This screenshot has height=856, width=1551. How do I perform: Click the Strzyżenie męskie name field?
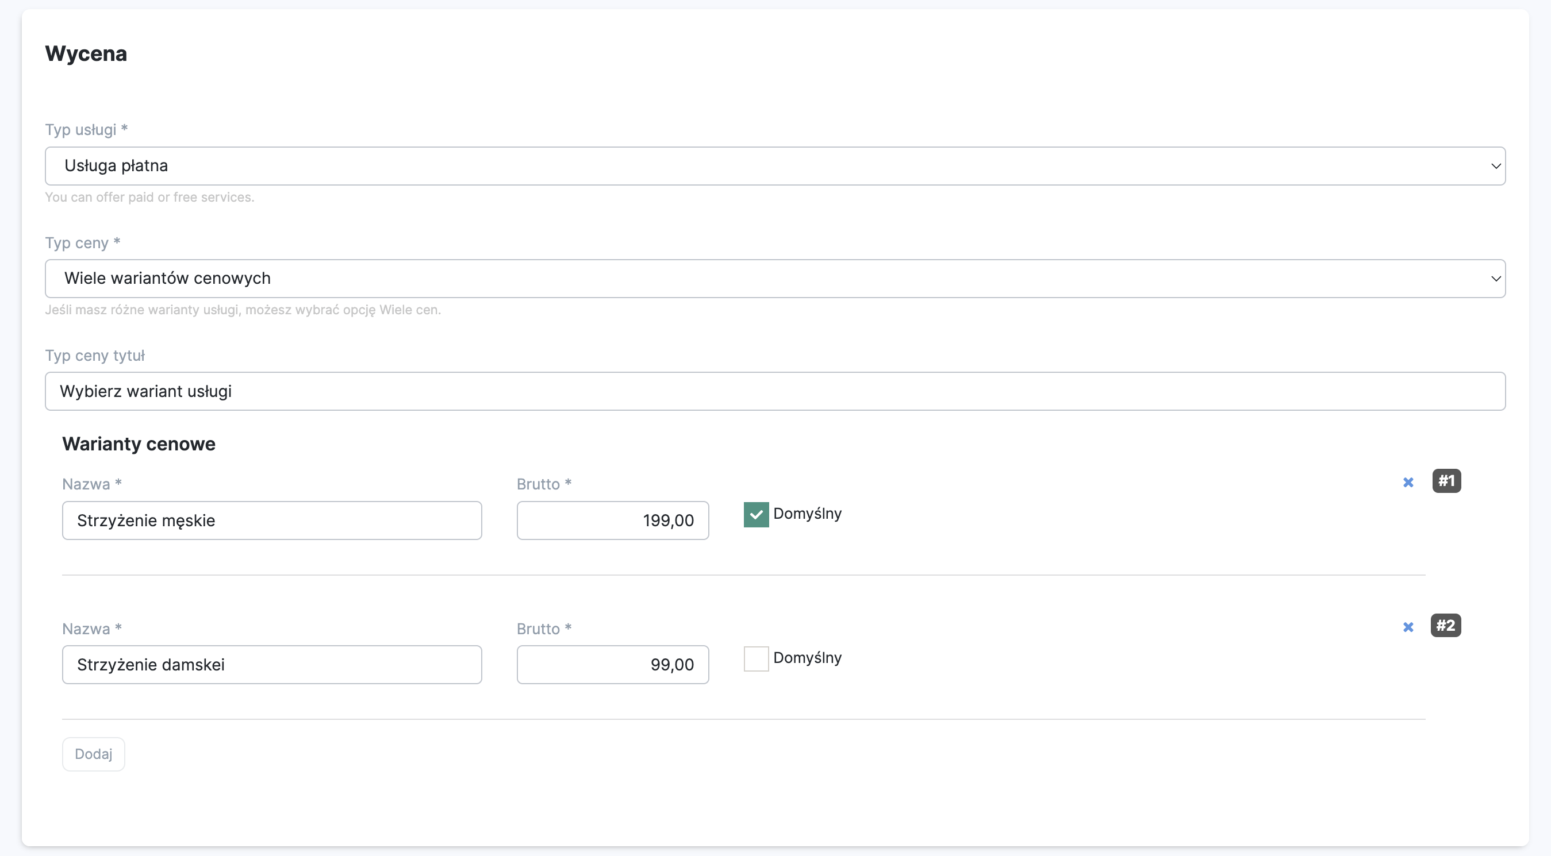[x=271, y=520]
